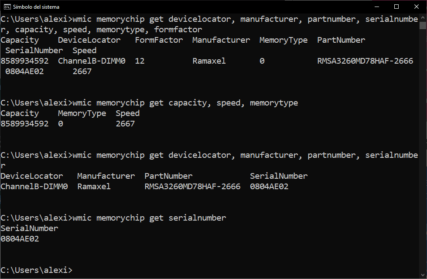The height and width of the screenshot is (279, 427).
Task: Click the empty scrollbar track below the thumb
Action: click(x=423, y=153)
